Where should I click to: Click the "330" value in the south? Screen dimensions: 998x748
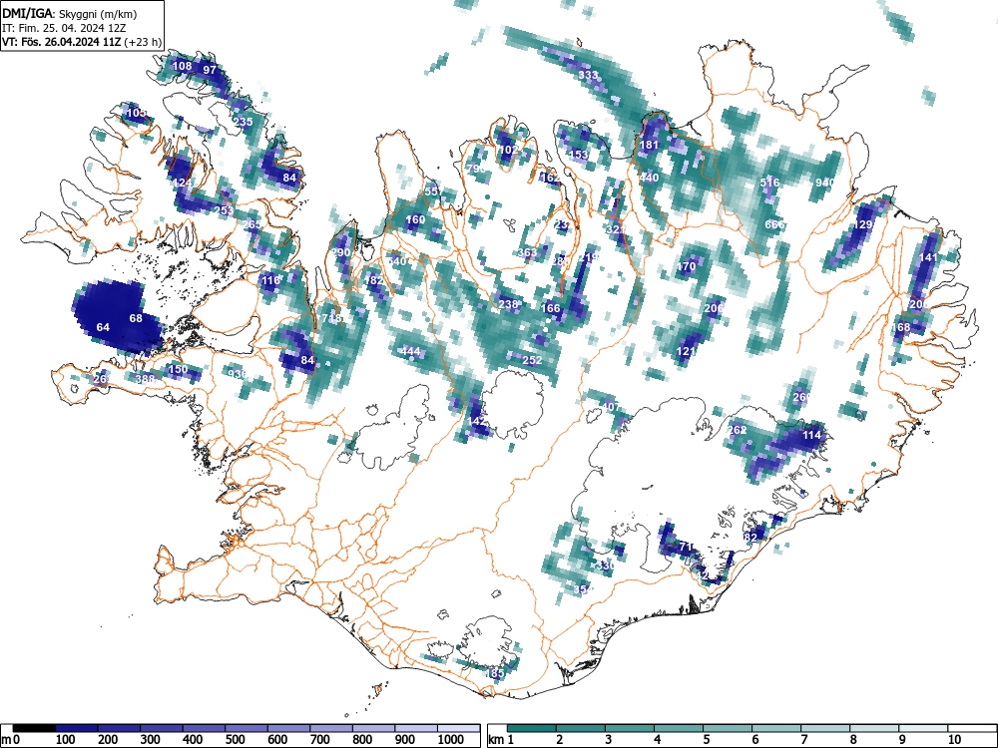tap(606, 565)
